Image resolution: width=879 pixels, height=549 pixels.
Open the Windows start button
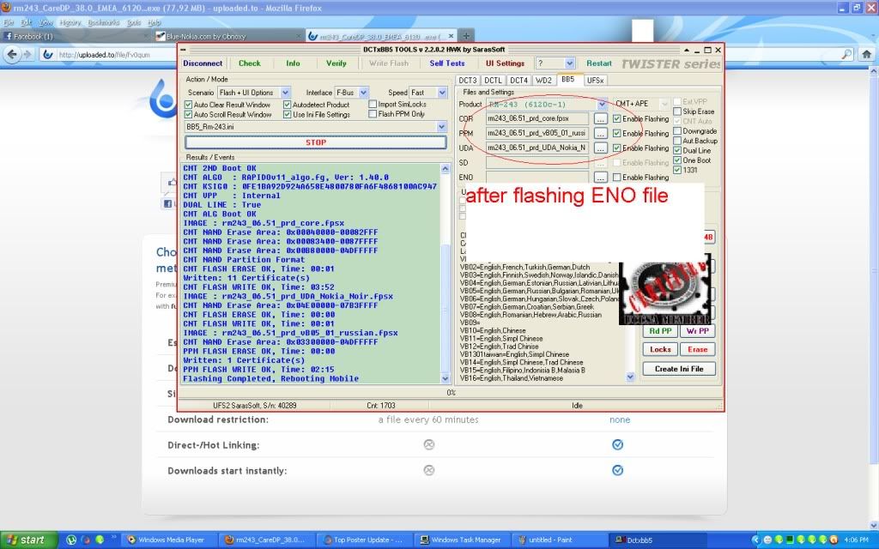coord(28,540)
